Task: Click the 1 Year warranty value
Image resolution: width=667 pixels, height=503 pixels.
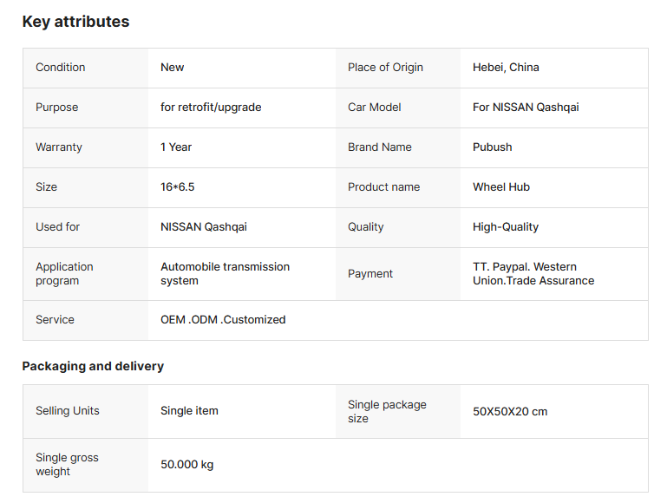Action: [x=176, y=147]
